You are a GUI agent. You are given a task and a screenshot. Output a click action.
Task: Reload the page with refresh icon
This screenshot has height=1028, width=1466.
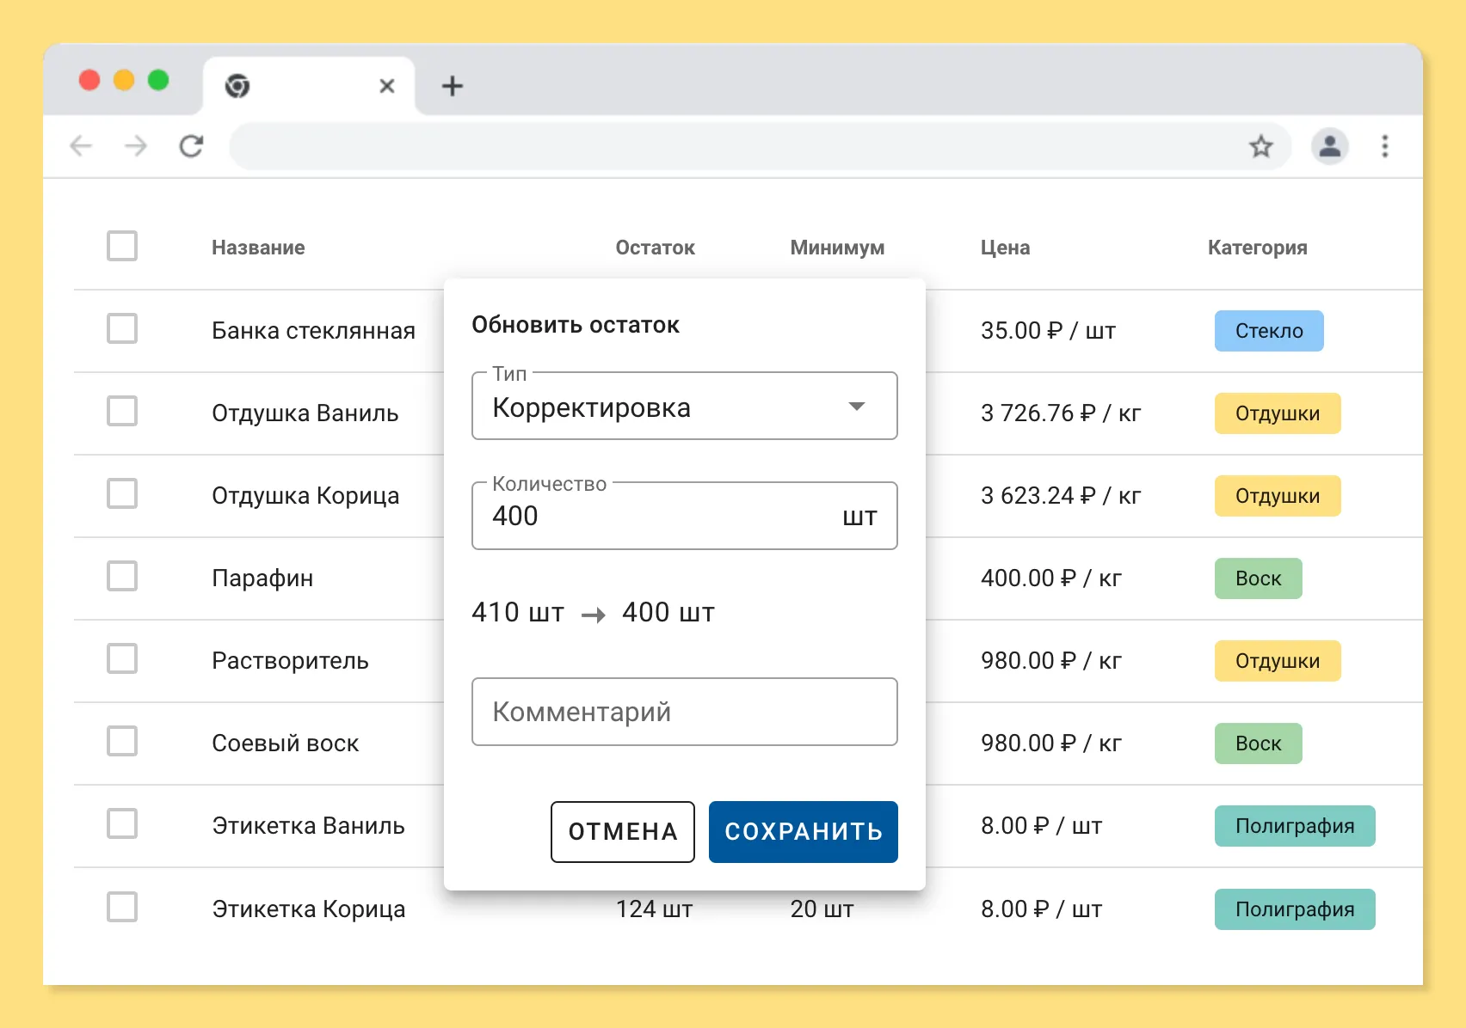(191, 146)
